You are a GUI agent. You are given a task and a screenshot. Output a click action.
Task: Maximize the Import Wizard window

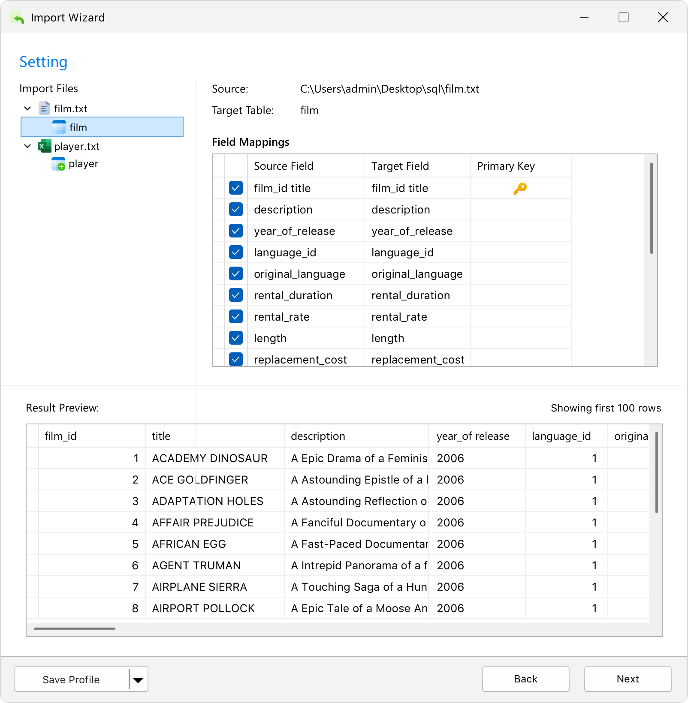[x=624, y=17]
